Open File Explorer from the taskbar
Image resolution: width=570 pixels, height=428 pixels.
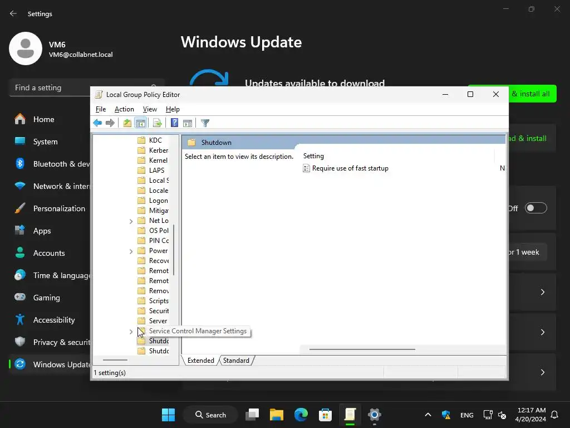pos(277,415)
